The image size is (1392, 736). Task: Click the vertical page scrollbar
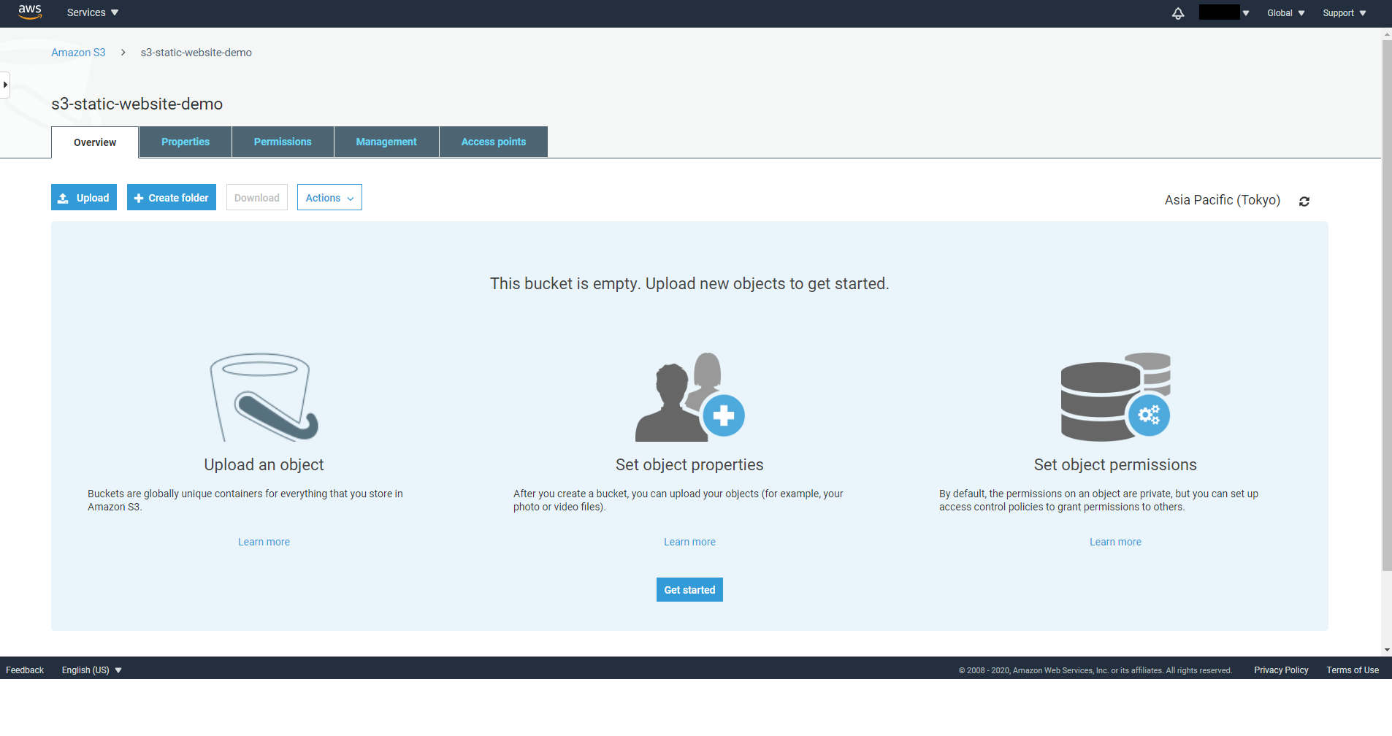click(1387, 305)
